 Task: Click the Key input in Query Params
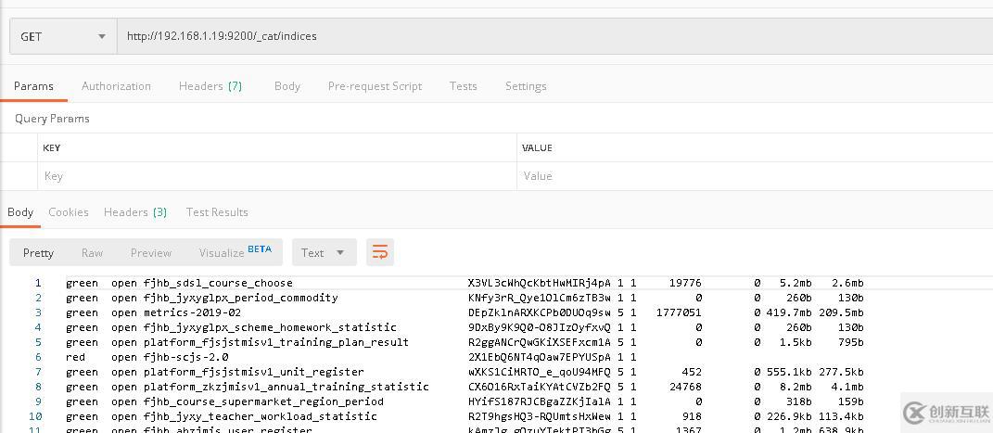pos(276,176)
